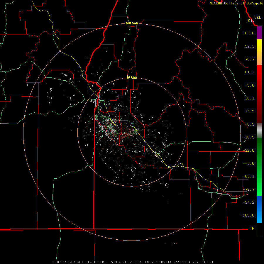Select the -47.6 scale value

point(248,163)
